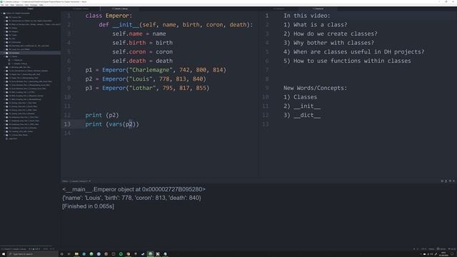Open the Packages menu
The width and height of the screenshot is (457, 257).
pyautogui.click(x=34, y=5)
